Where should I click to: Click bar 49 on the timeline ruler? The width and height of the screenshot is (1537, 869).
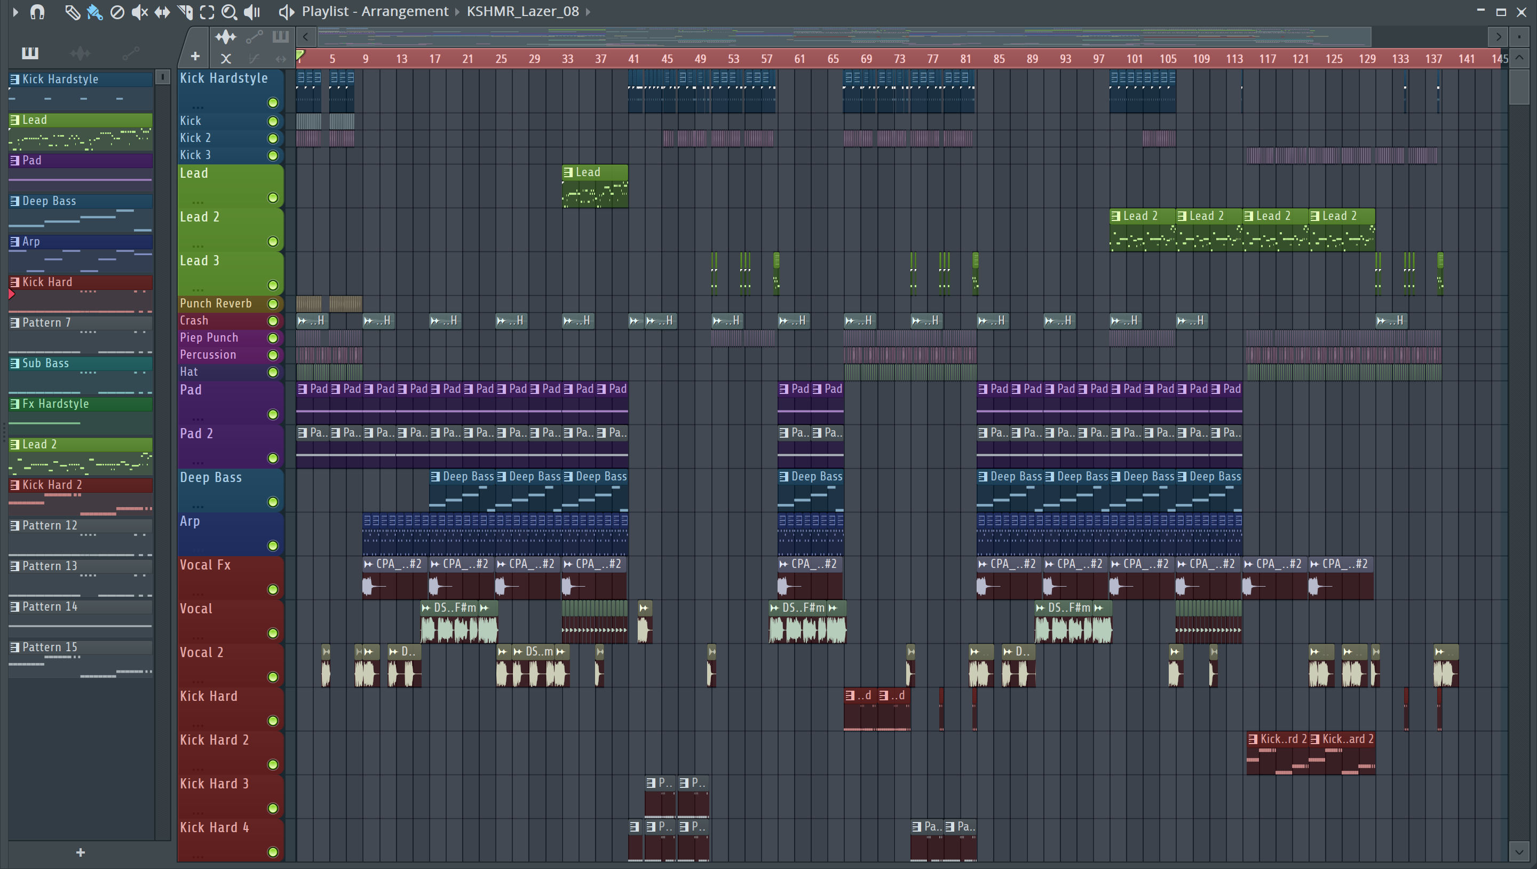tap(700, 59)
